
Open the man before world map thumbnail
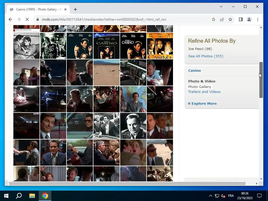click(x=133, y=99)
